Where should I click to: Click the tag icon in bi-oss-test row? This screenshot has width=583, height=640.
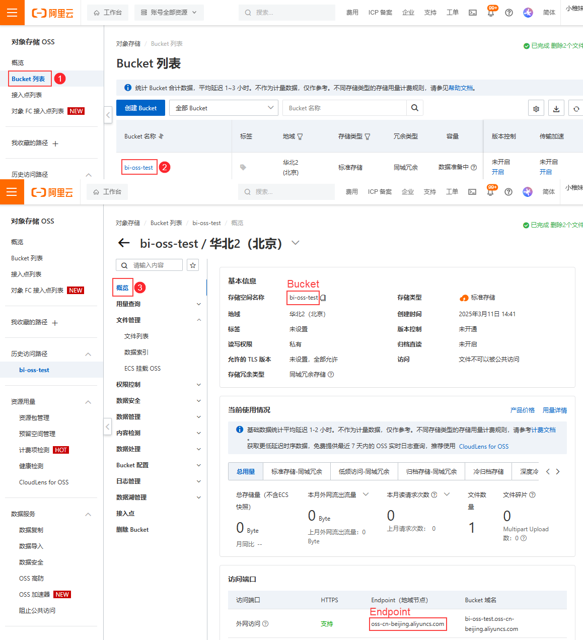tap(243, 167)
